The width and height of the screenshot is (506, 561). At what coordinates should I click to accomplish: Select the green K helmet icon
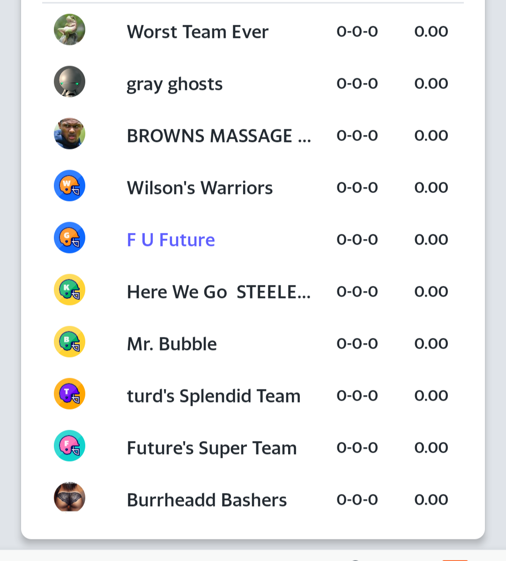point(69,290)
